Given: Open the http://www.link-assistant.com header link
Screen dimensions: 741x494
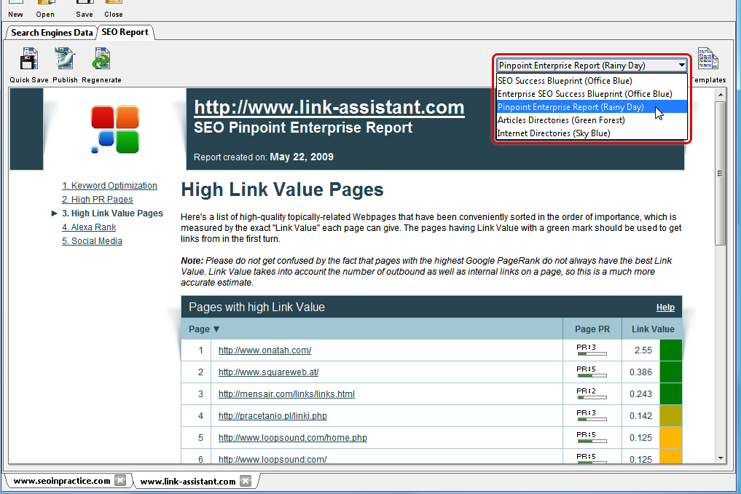Looking at the screenshot, I should click(x=329, y=107).
